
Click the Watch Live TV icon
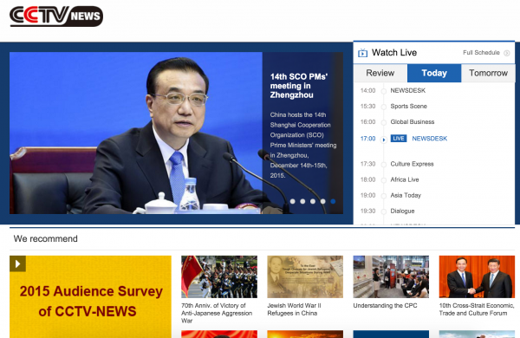(x=362, y=53)
